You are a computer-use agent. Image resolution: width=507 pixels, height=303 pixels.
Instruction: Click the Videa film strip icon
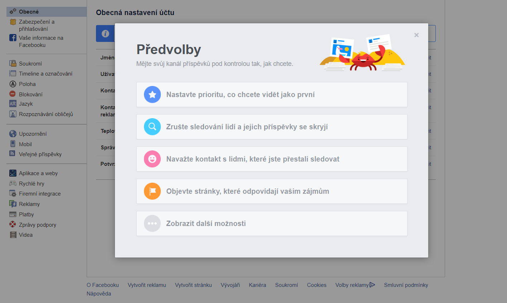[x=13, y=235]
